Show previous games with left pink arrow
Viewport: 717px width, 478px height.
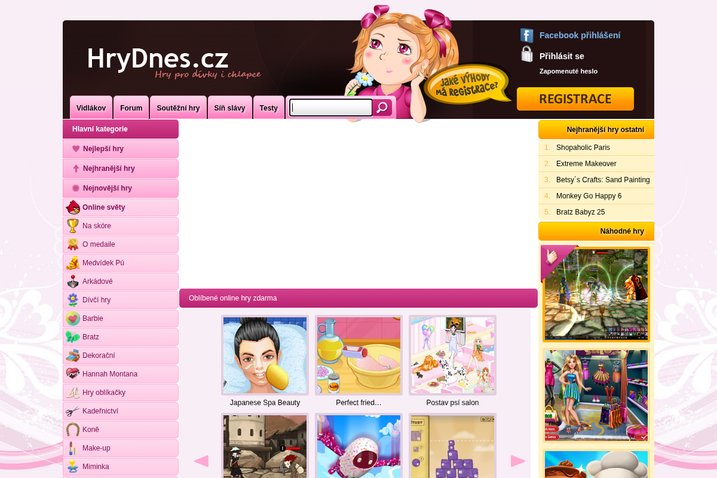[201, 461]
